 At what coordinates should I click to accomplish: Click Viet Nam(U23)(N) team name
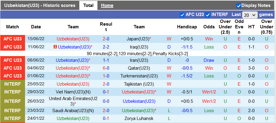(x=73, y=92)
